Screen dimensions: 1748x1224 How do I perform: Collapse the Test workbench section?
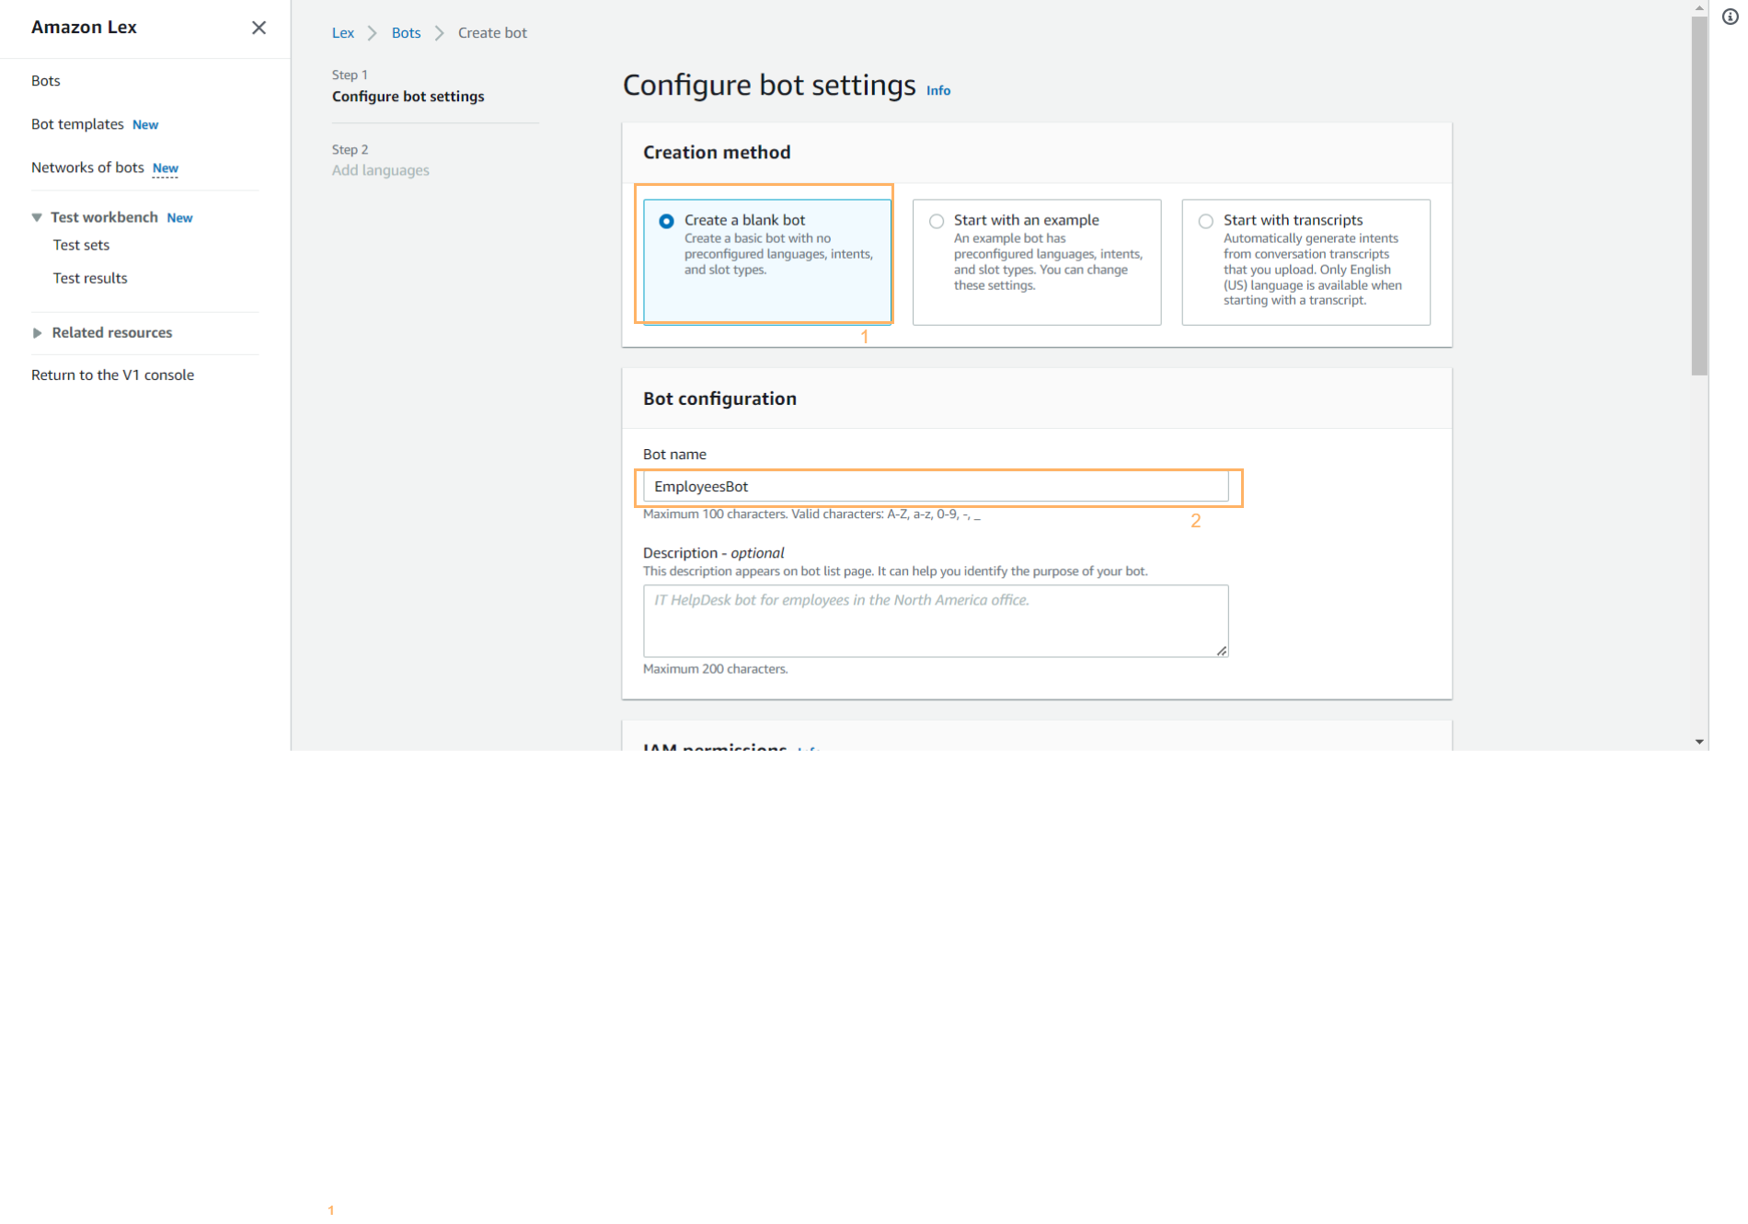tap(37, 218)
